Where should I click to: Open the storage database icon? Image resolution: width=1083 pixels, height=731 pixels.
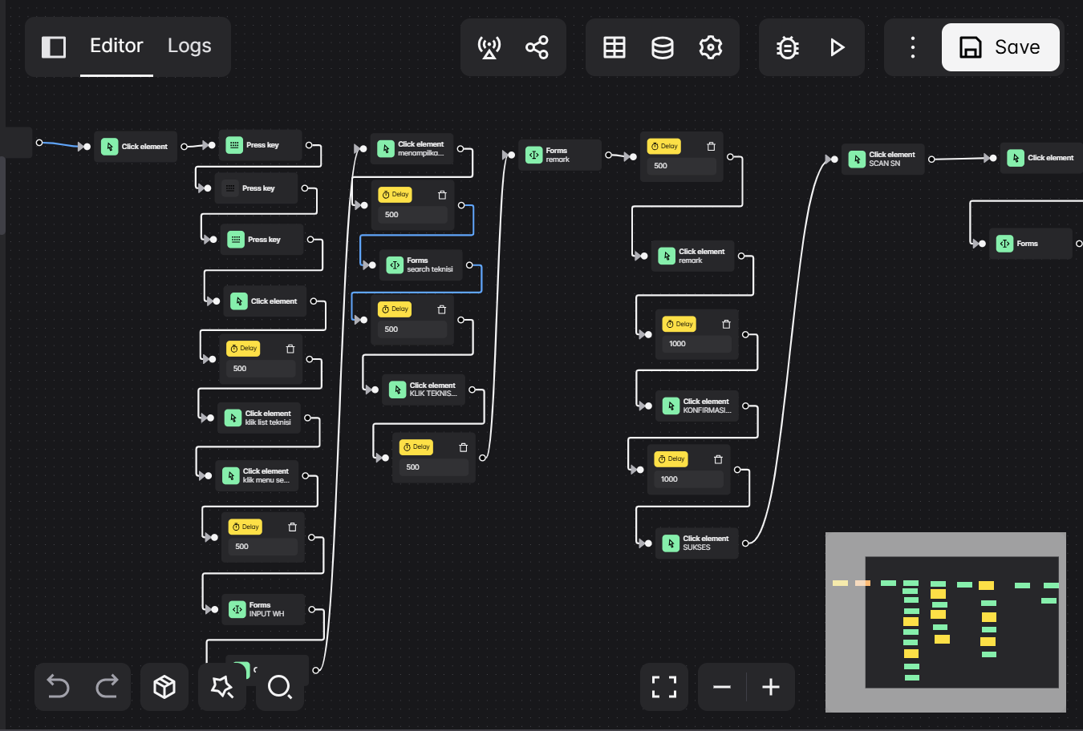click(x=663, y=47)
